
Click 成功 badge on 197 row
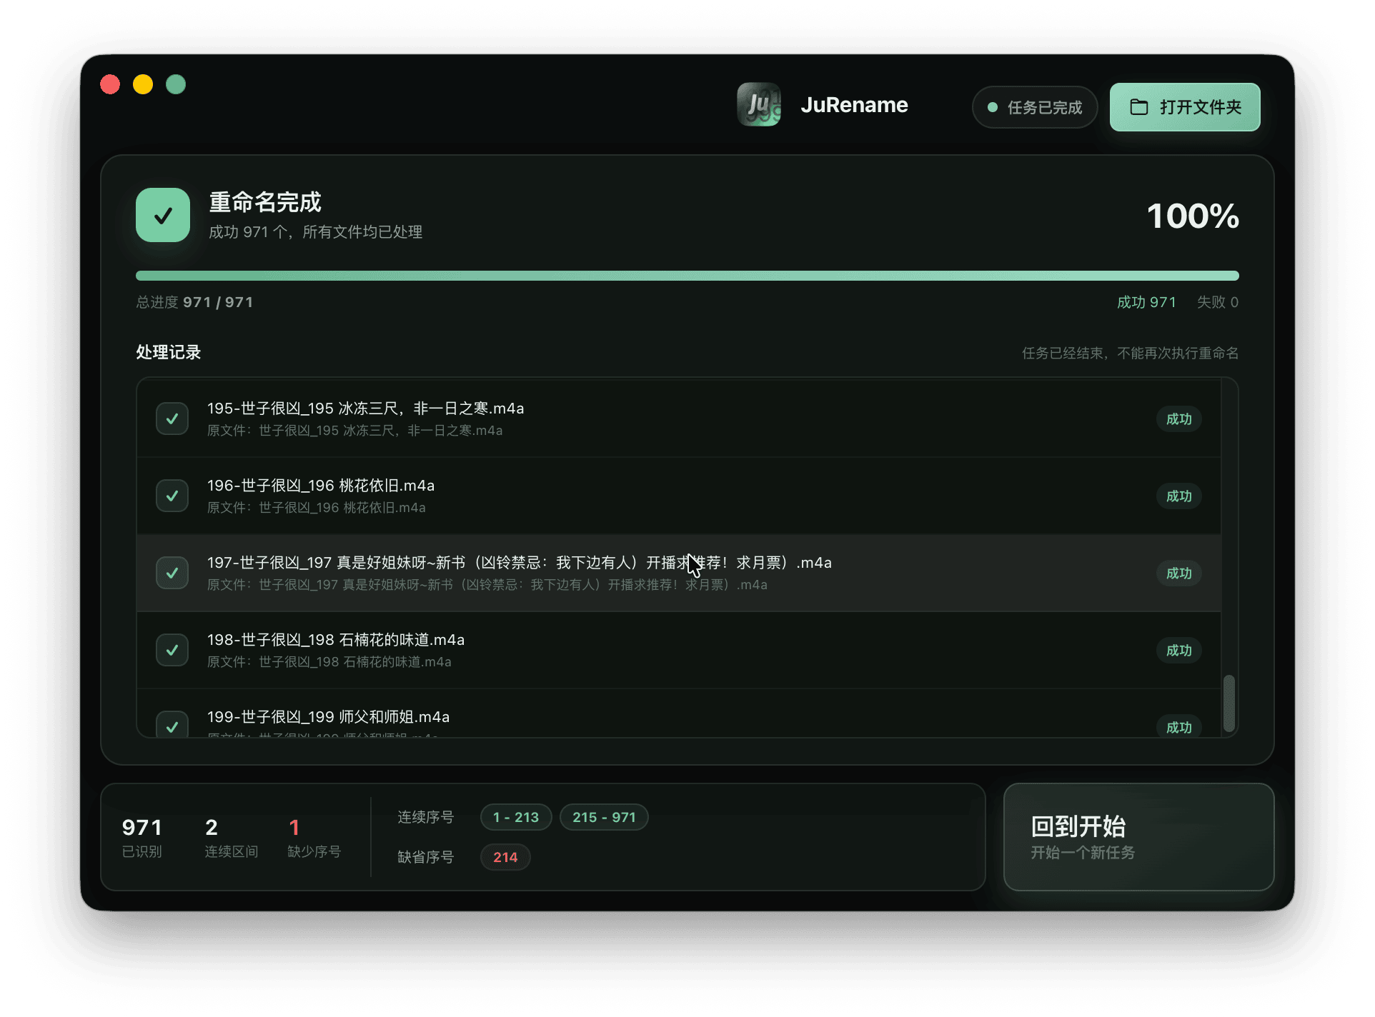coord(1178,573)
